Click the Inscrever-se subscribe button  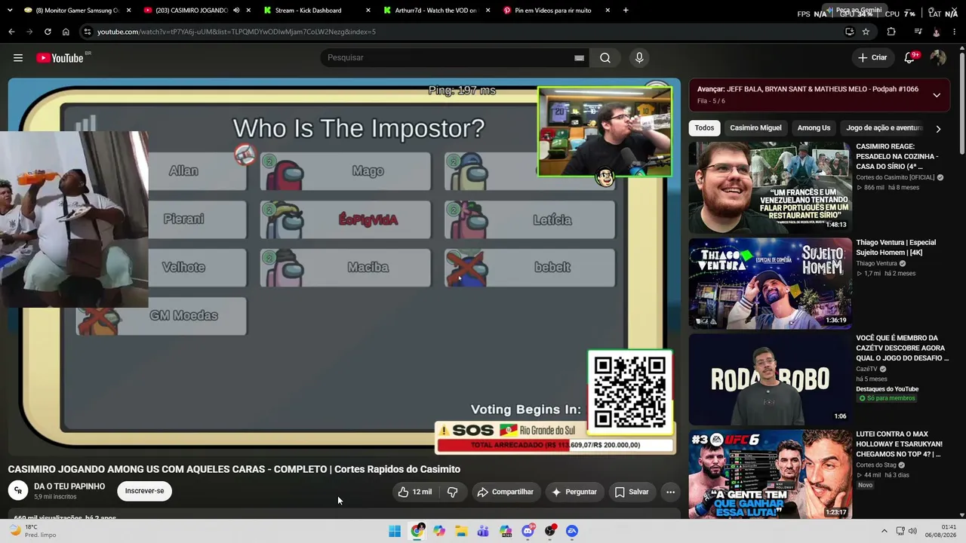(x=144, y=491)
